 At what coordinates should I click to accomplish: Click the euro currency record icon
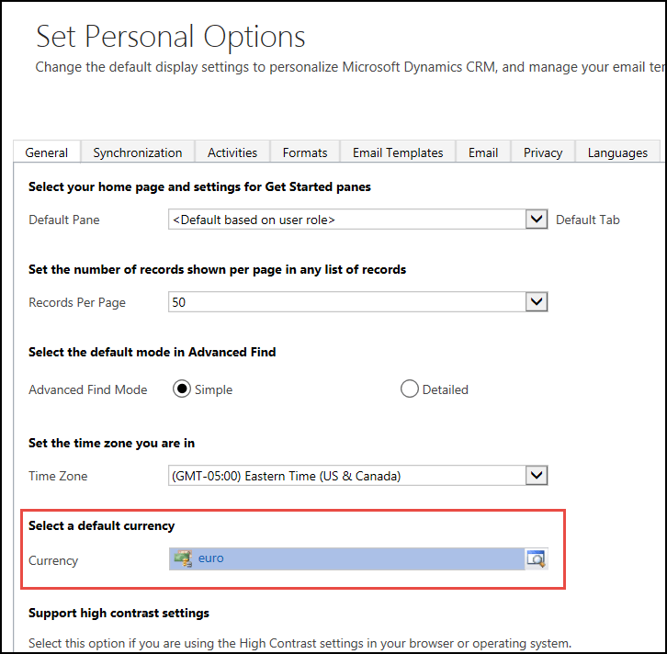click(182, 558)
